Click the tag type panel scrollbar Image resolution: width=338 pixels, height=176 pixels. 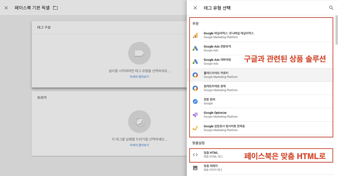336,30
